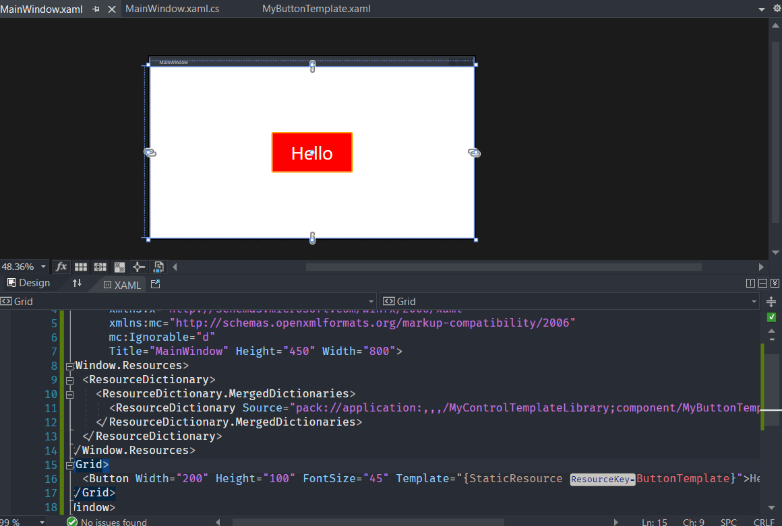
Task: Click the designer horizontal scrollbar thumb
Action: (x=503, y=267)
